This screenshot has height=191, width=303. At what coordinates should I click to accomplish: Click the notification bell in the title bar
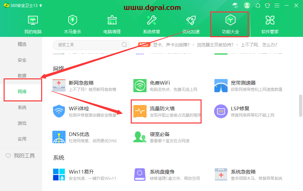click(x=258, y=5)
